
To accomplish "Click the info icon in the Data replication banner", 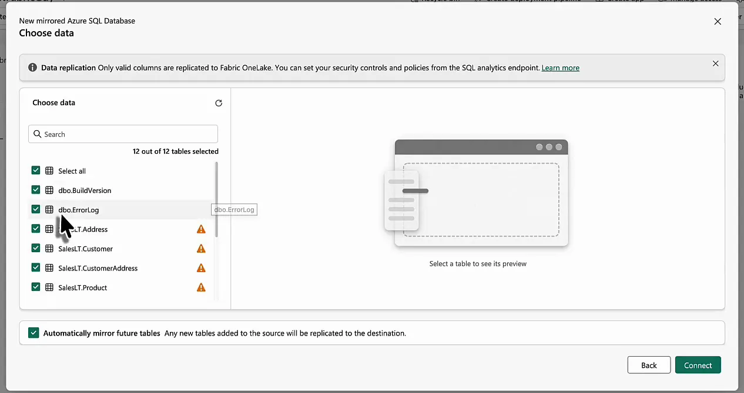I will click(32, 68).
